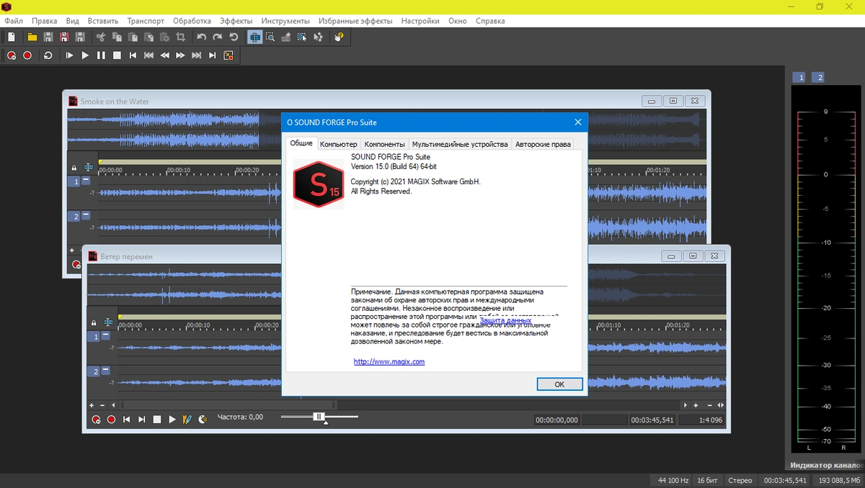The image size is (865, 488).
Task: Toggle channel 1 in the Smoke on the Water window
Action: point(74,182)
